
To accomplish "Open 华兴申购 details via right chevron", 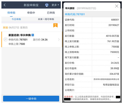I will click(x=59, y=40).
